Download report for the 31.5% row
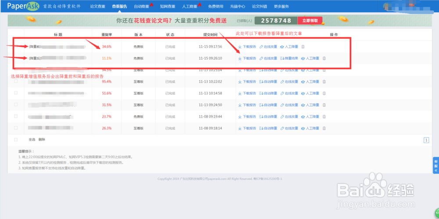The image size is (439, 219). [247, 105]
